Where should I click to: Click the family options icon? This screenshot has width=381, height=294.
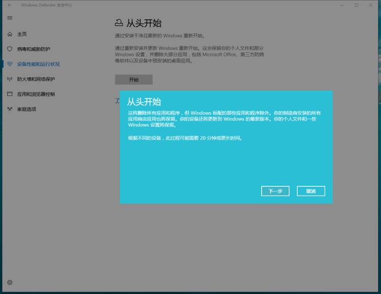(x=10, y=109)
